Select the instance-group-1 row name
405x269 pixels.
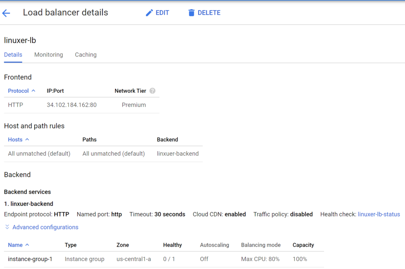click(30, 259)
